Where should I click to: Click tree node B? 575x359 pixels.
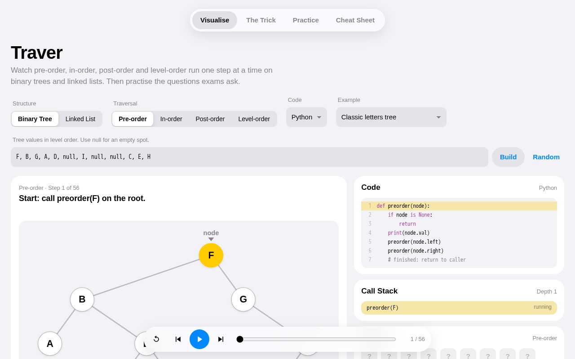click(x=82, y=299)
